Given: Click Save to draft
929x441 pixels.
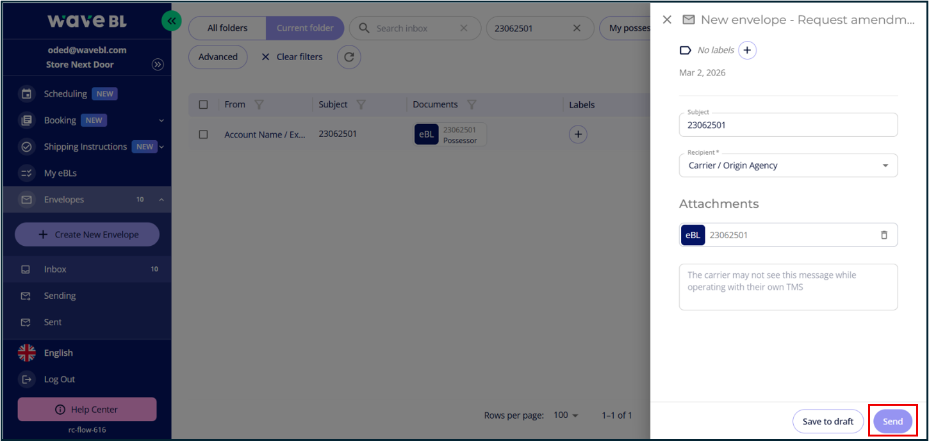Looking at the screenshot, I should click(x=828, y=421).
